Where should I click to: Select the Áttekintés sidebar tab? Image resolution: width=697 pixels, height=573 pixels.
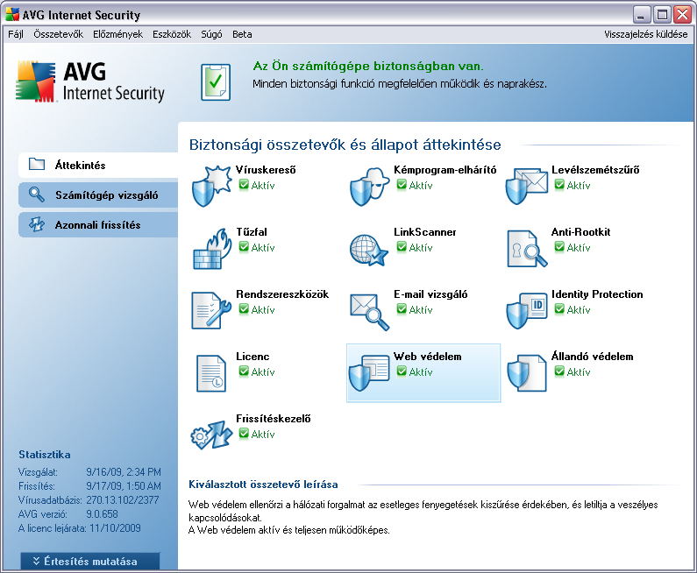coord(98,165)
